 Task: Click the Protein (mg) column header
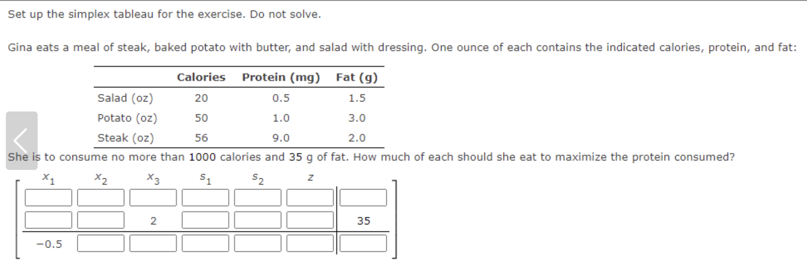(281, 77)
